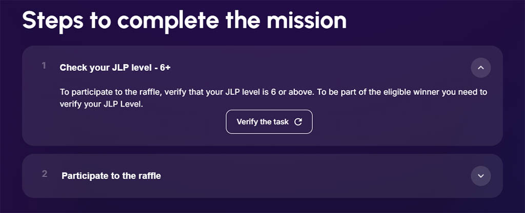Collapse step 1 using the up chevron
This screenshot has width=525, height=213.
coord(481,68)
